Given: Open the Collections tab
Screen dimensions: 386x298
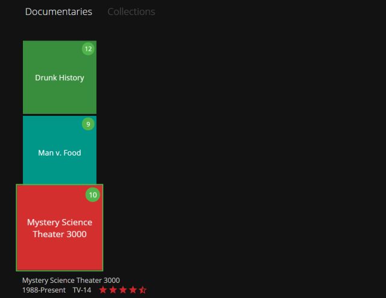Looking at the screenshot, I should 131,12.
